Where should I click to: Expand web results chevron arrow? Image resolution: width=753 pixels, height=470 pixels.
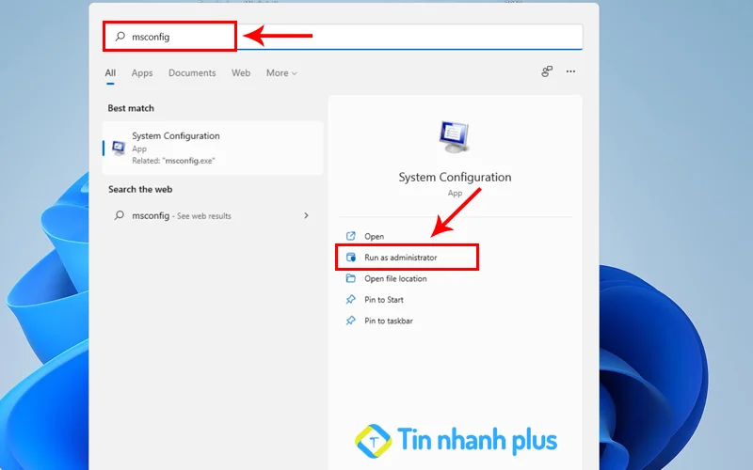pyautogui.click(x=306, y=216)
